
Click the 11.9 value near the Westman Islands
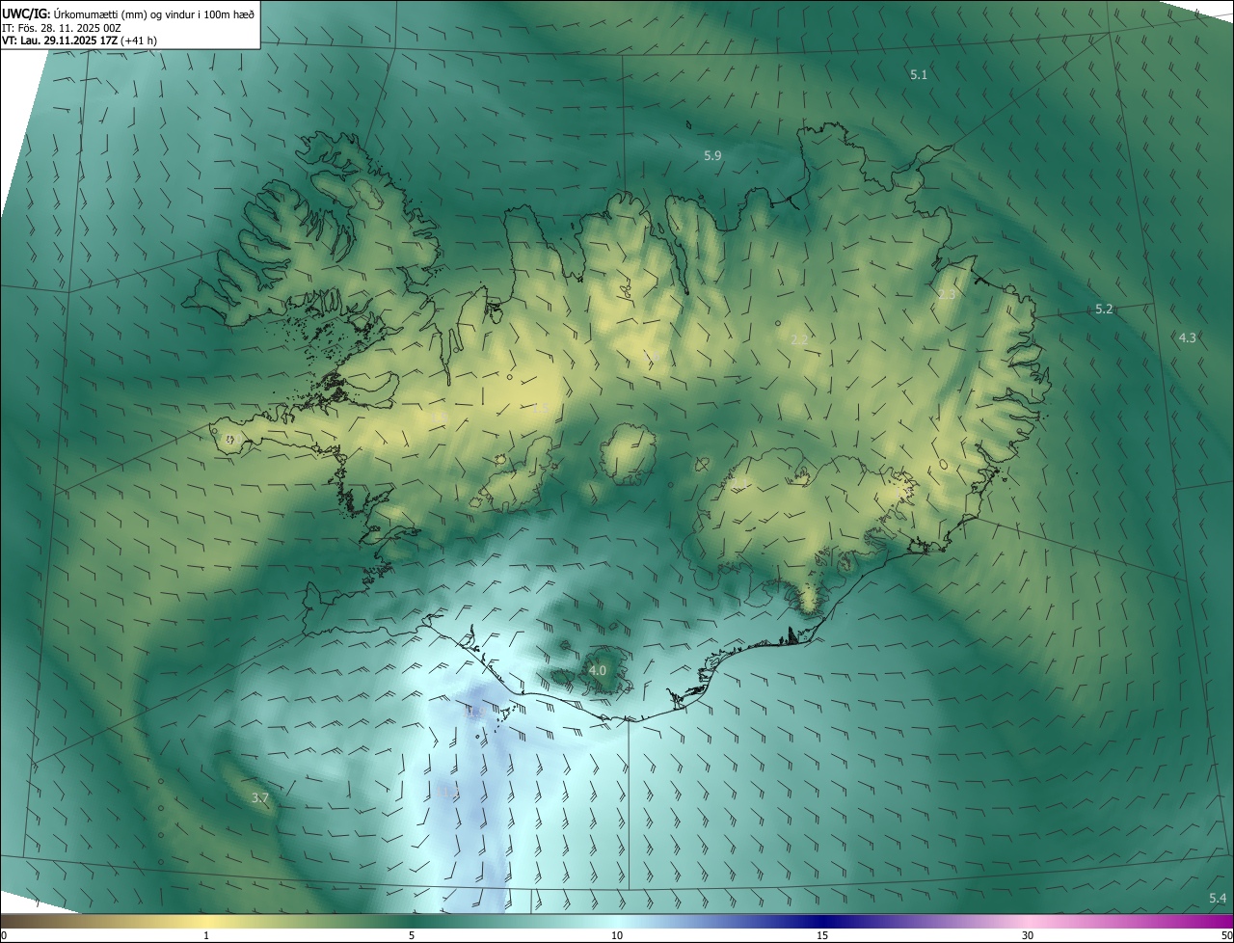pyautogui.click(x=472, y=714)
